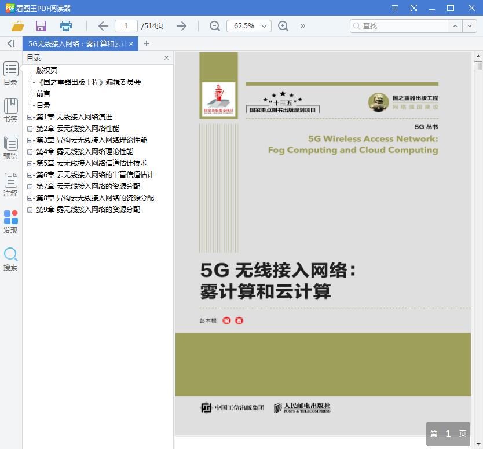Click the scrollbar up arrow of document view

click(x=478, y=56)
